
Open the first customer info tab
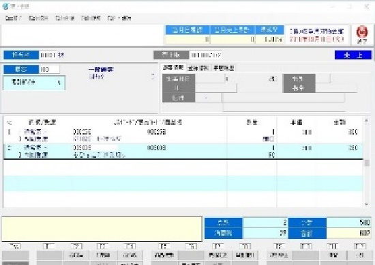(x=173, y=68)
